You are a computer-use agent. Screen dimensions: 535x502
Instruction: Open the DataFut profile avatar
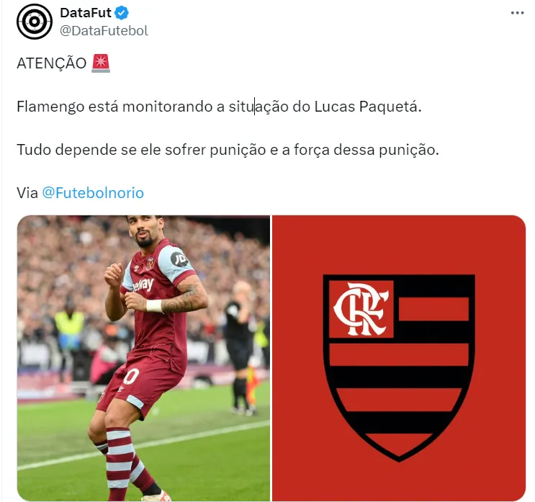(35, 22)
